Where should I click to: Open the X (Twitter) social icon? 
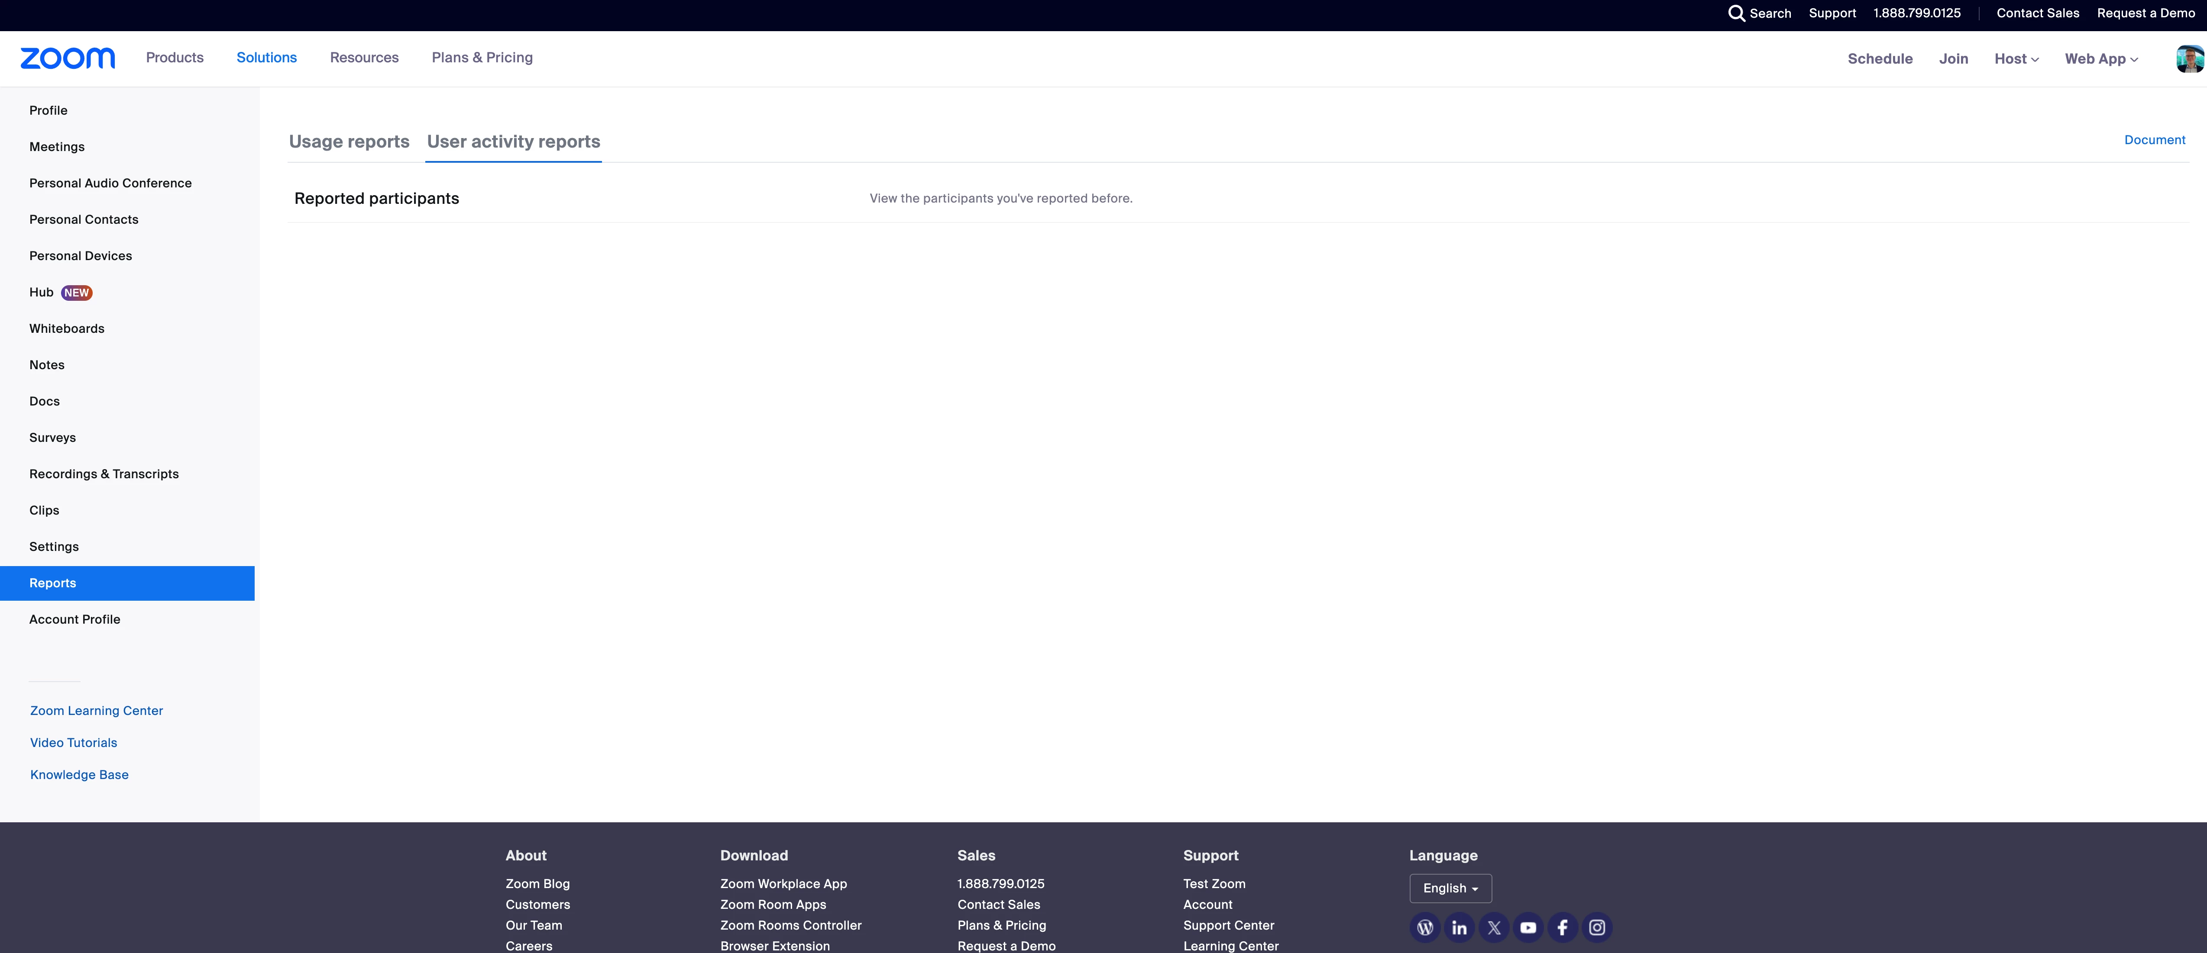(x=1494, y=927)
